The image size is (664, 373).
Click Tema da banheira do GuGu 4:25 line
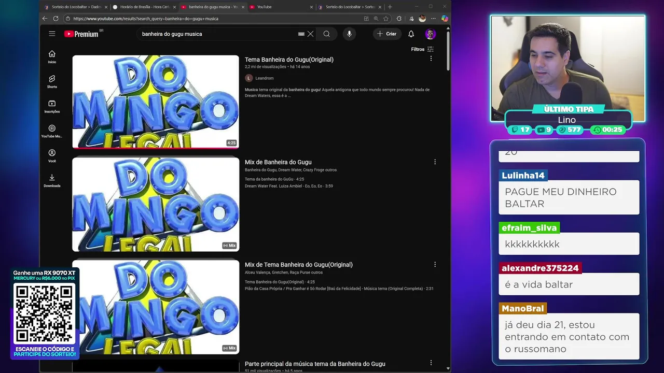pyautogui.click(x=274, y=179)
